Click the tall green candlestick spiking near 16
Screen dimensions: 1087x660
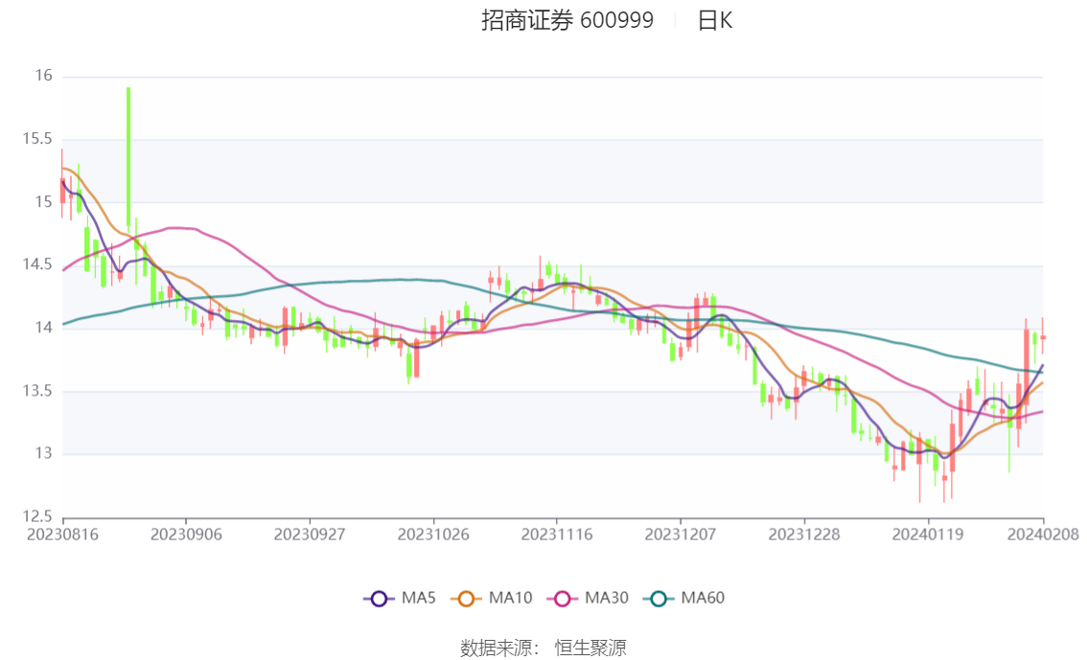tap(128, 158)
